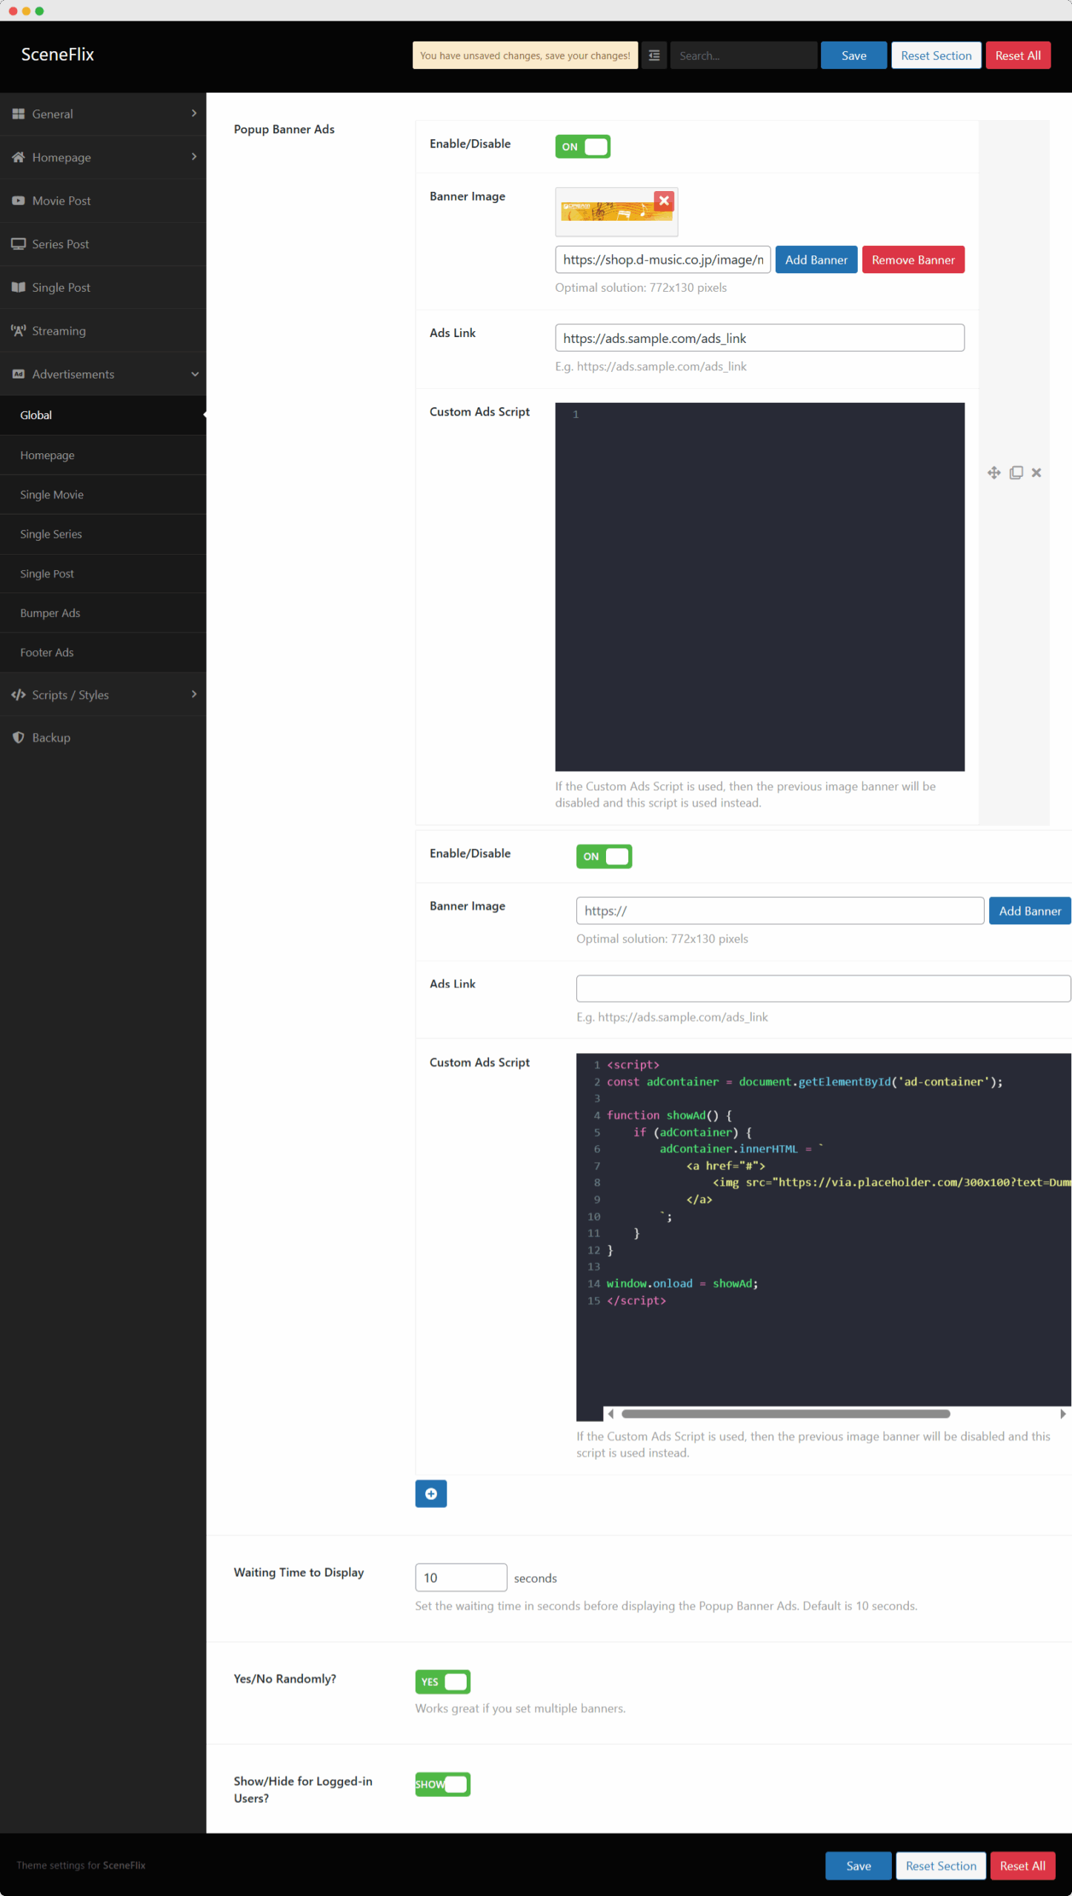Screen dimensions: 1072x1896
Task: Collapse the Advertisements menu chevron
Action: [194, 374]
